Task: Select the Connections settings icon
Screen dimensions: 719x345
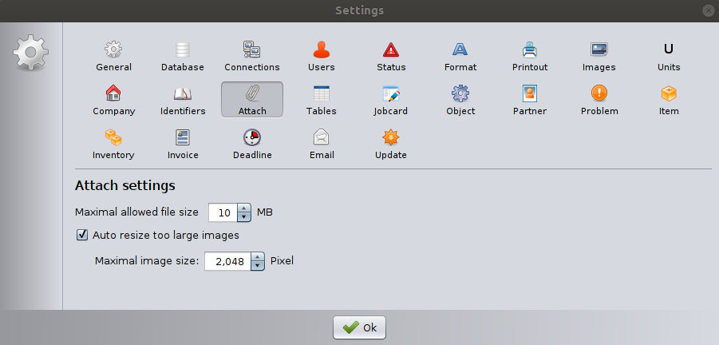Action: click(x=251, y=57)
